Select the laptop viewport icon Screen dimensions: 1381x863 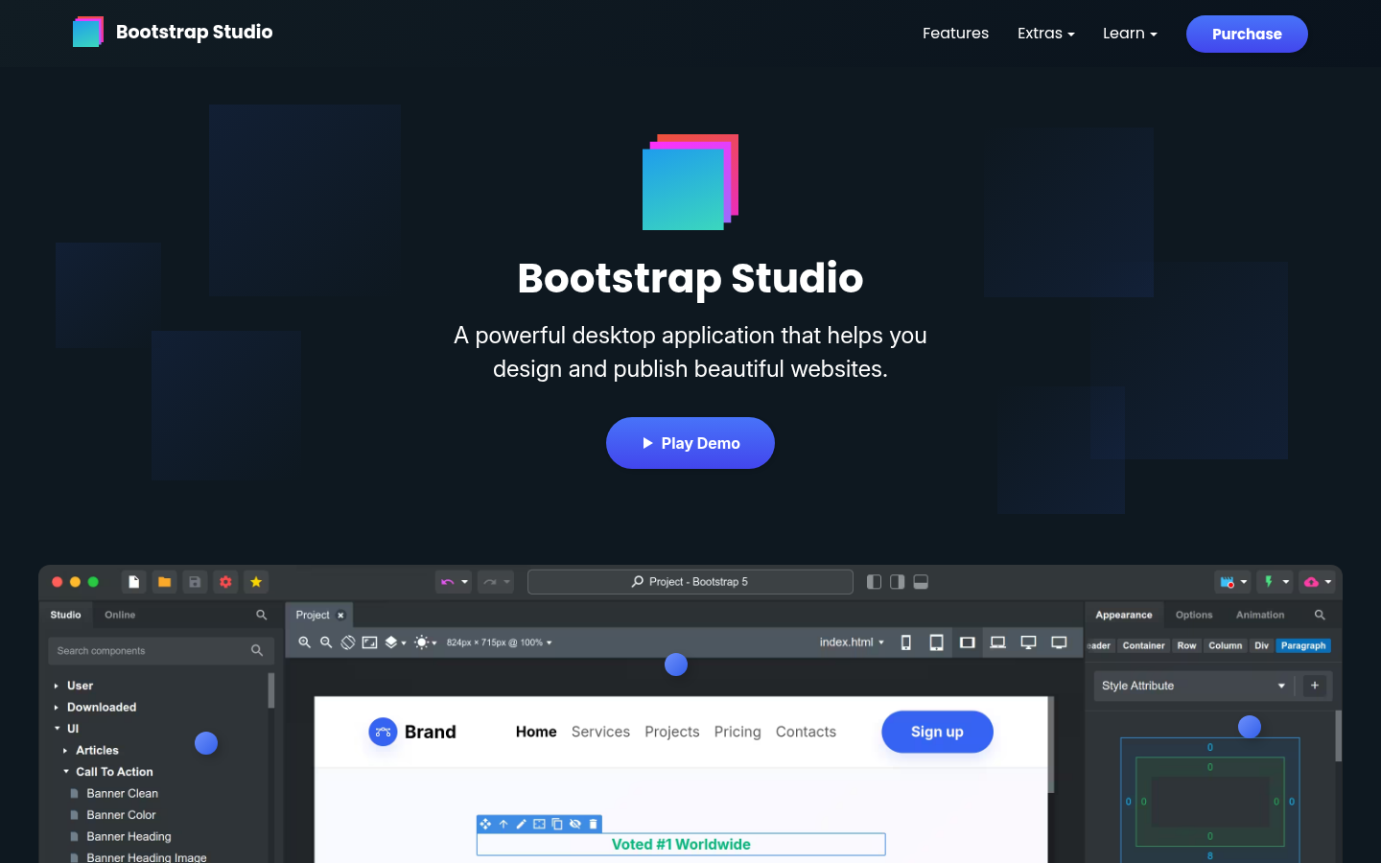(998, 642)
